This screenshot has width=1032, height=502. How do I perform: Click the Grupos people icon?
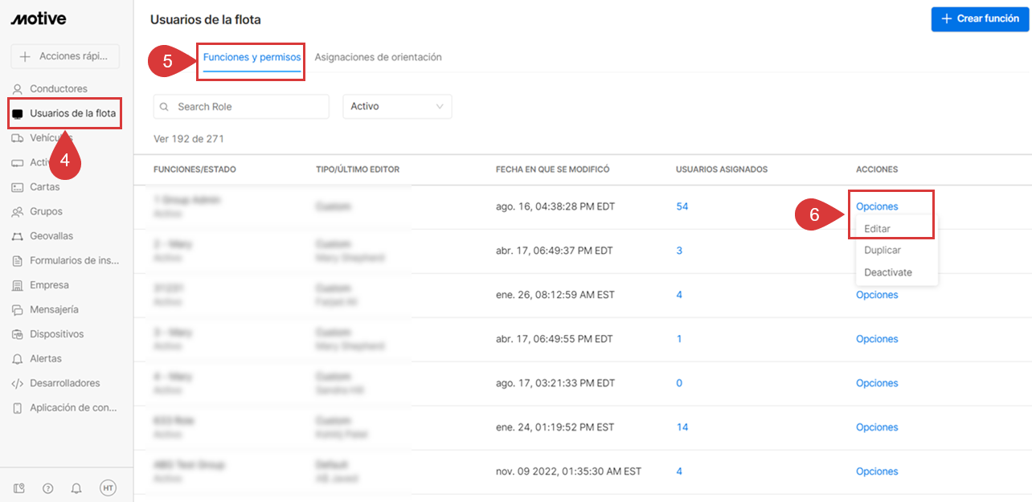click(18, 212)
